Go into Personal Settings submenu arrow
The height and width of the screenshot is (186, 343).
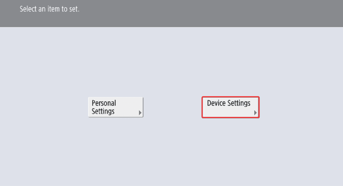(x=140, y=113)
